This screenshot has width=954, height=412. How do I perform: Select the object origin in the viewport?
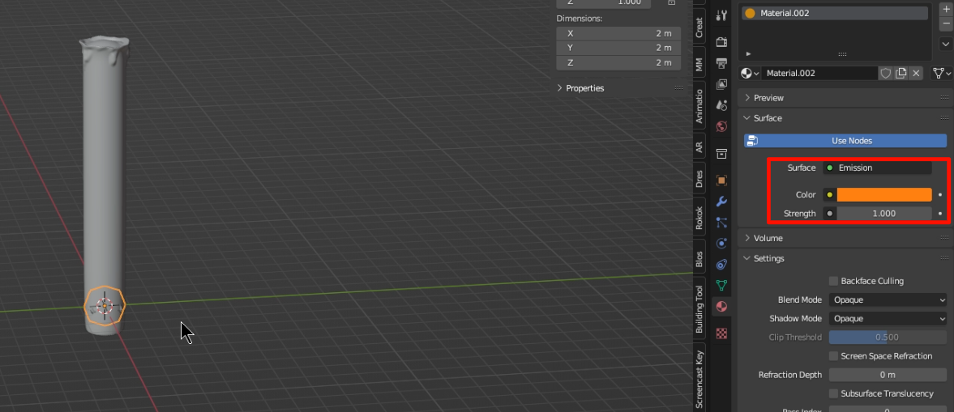105,306
